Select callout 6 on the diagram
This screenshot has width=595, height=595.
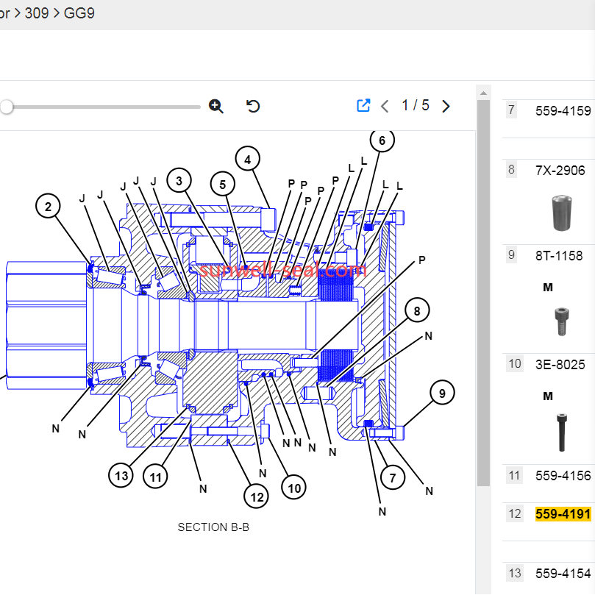(382, 140)
